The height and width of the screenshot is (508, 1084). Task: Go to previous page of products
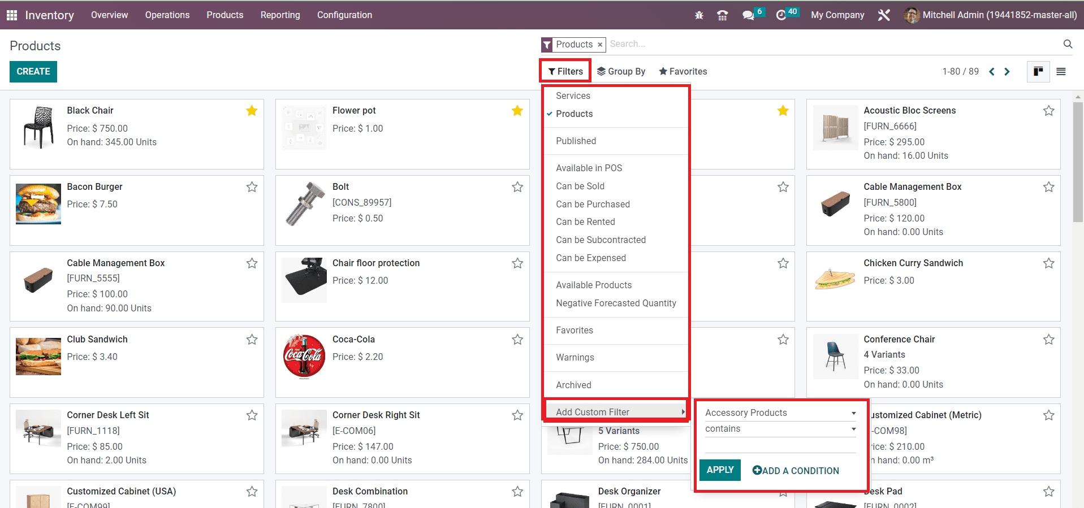[x=992, y=72]
